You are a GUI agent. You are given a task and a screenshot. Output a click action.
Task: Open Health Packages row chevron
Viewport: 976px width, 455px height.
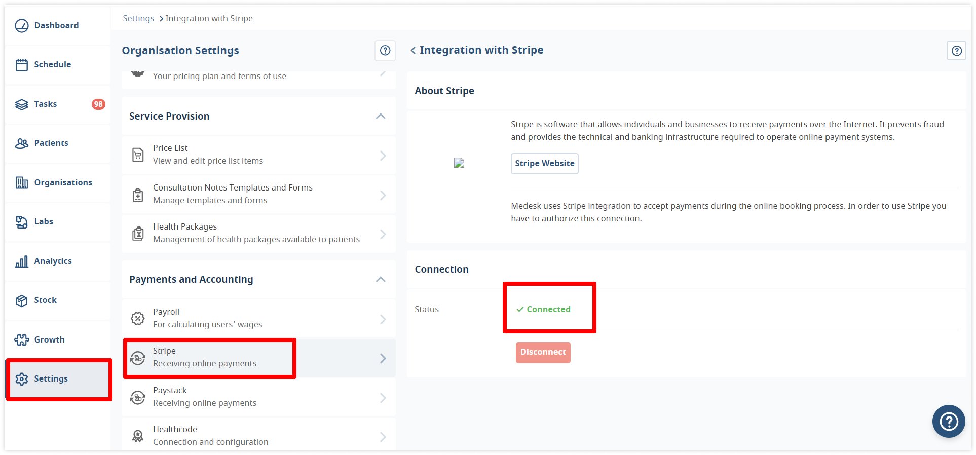point(383,234)
